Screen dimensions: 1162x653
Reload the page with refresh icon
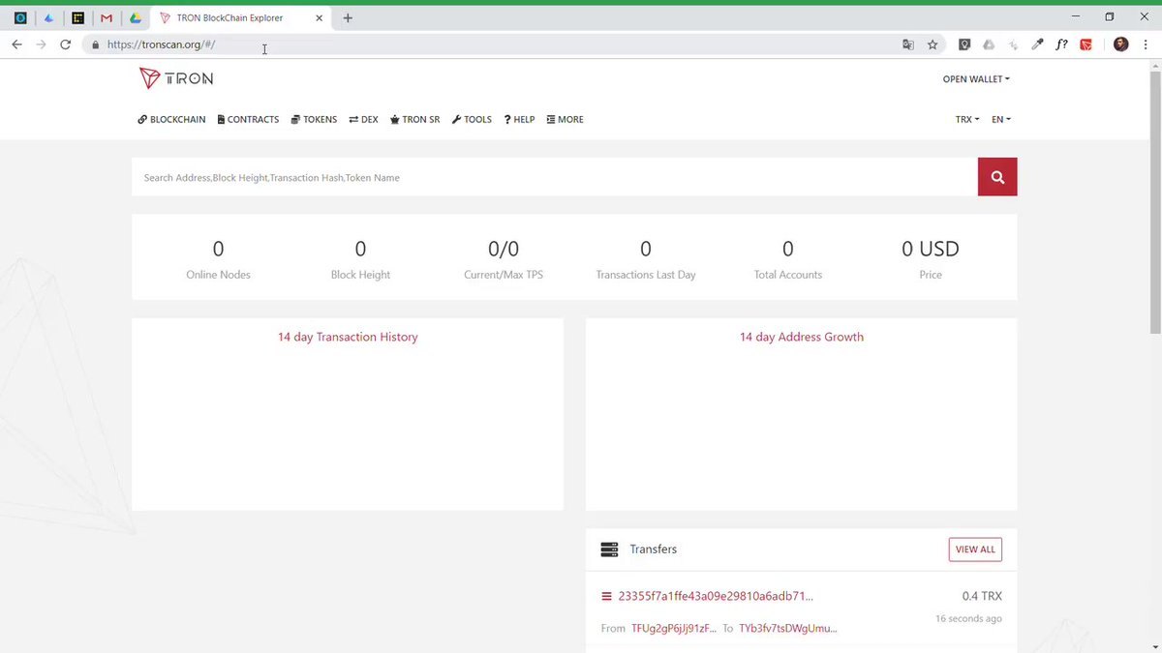pyautogui.click(x=66, y=45)
